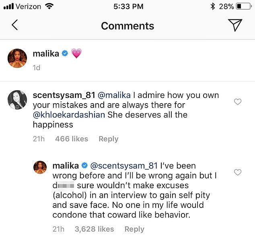View the 3,628 likes list

pyautogui.click(x=94, y=229)
